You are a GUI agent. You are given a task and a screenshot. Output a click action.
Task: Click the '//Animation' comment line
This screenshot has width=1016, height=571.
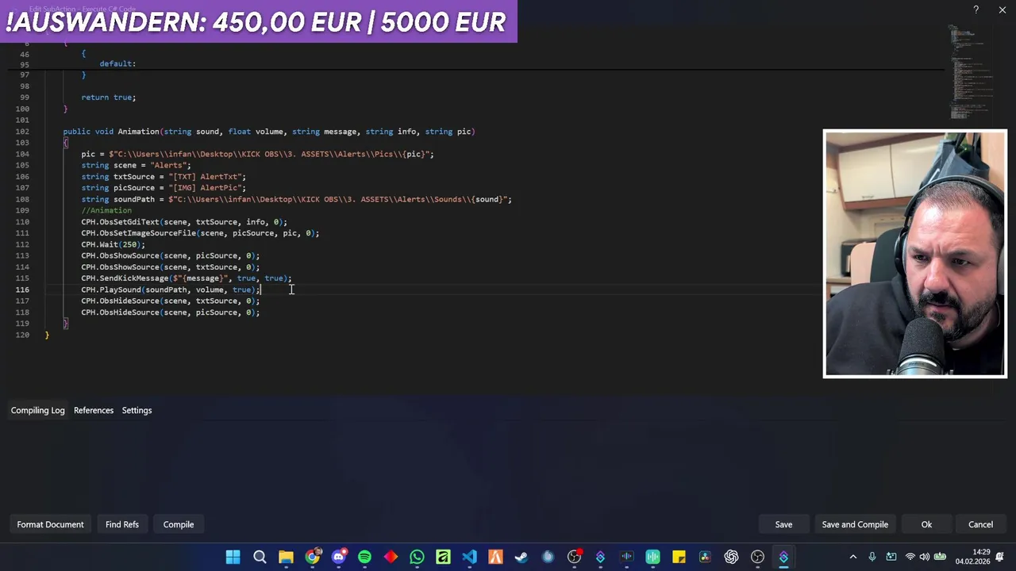(106, 210)
